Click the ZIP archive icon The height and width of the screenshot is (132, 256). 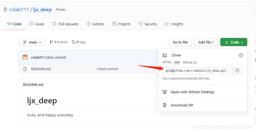click(x=165, y=105)
